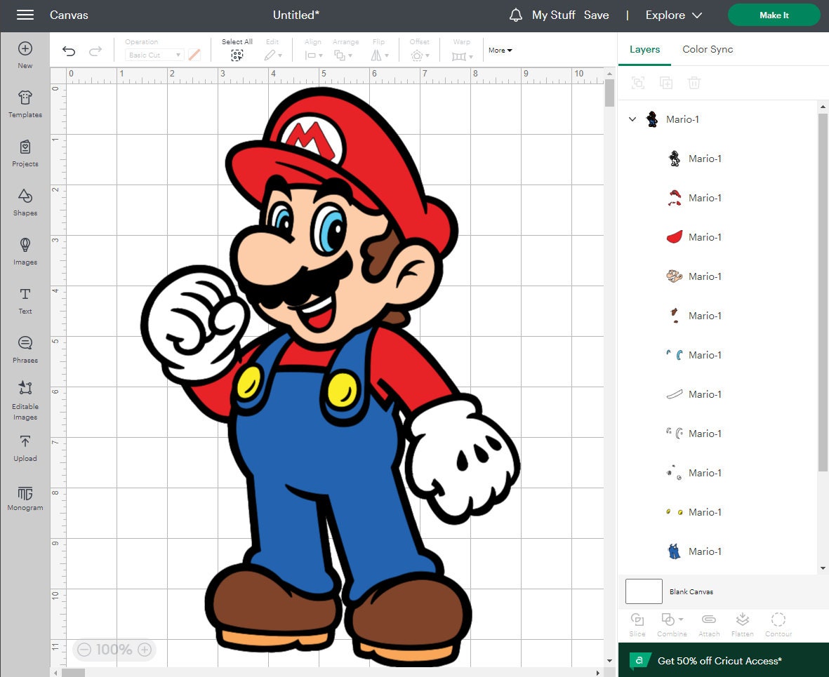Click the Undo arrow
The height and width of the screenshot is (677, 829).
click(x=68, y=51)
